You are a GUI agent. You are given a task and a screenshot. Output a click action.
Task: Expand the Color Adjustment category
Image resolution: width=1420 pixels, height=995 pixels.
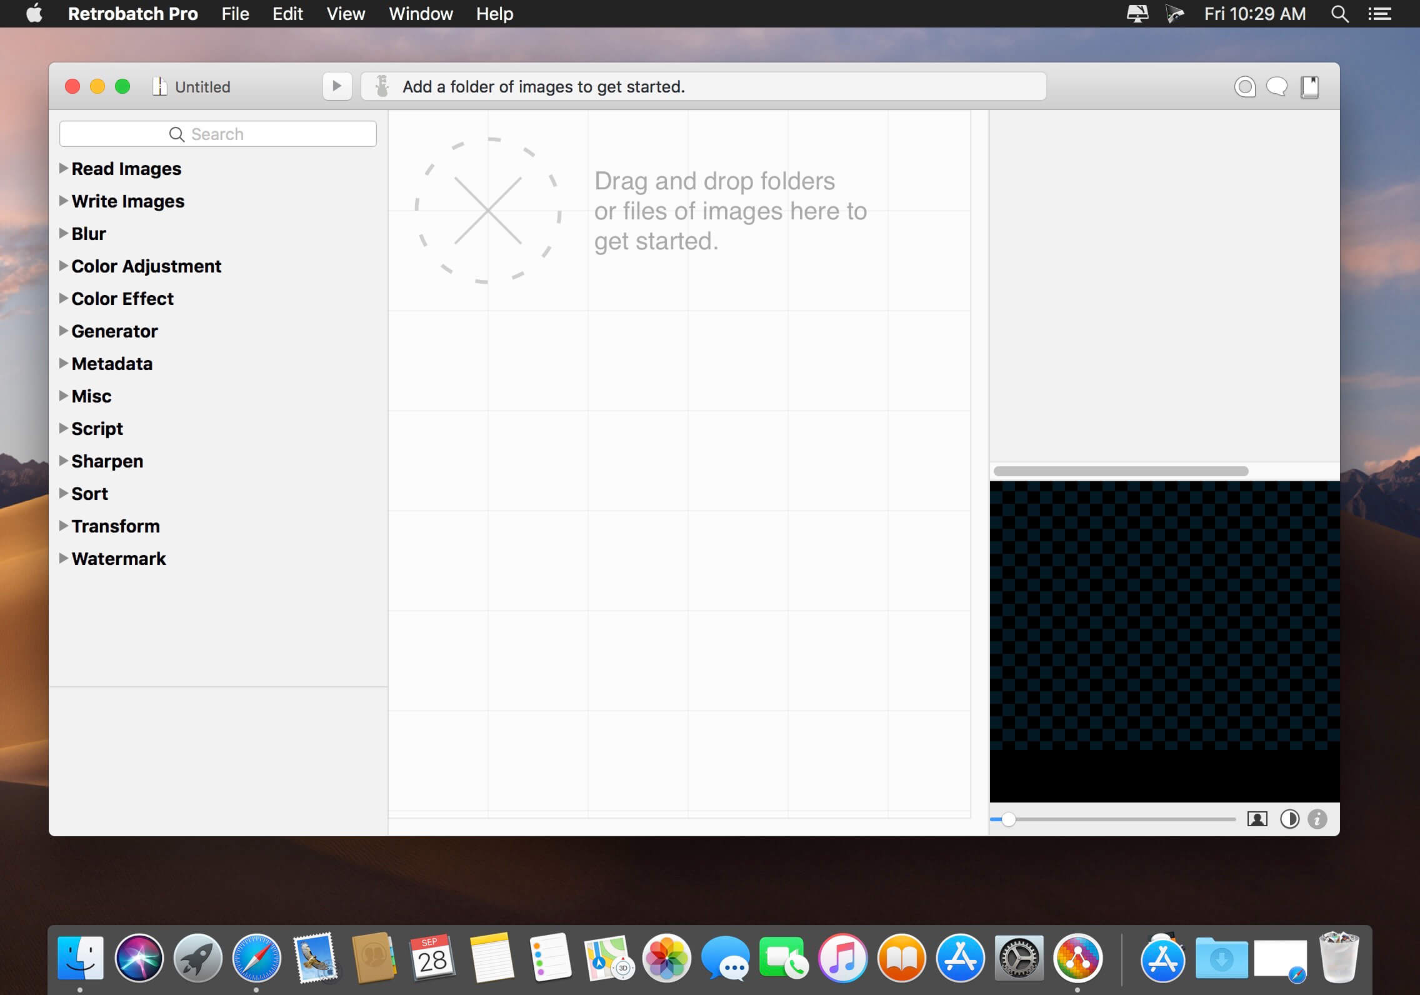point(63,266)
